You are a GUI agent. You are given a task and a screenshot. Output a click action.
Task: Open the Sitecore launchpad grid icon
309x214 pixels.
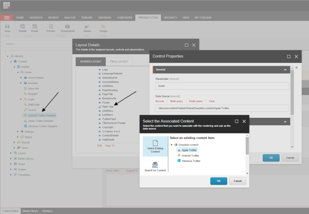point(7,5)
